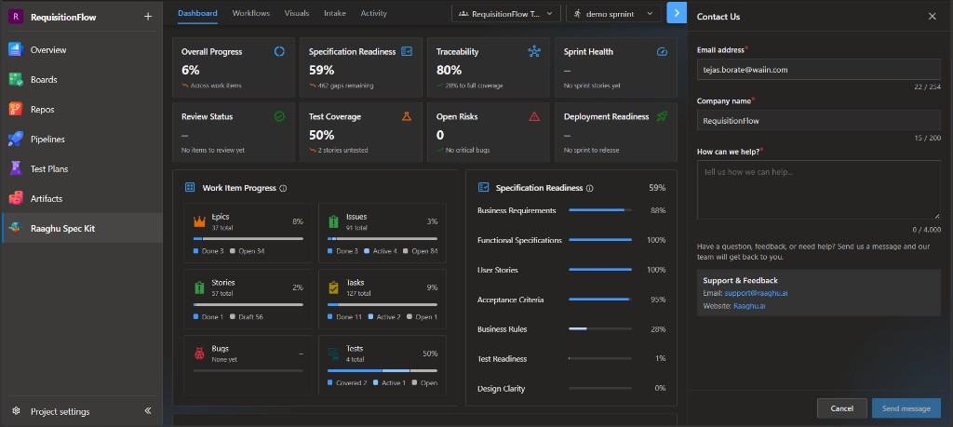Switch to the Intake tab
953x427 pixels.
[x=335, y=13]
